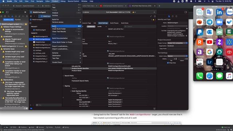Viewport: 233px width, 131px height.
Task: Choose Archive in the Product menu
Action: pos(66,15)
